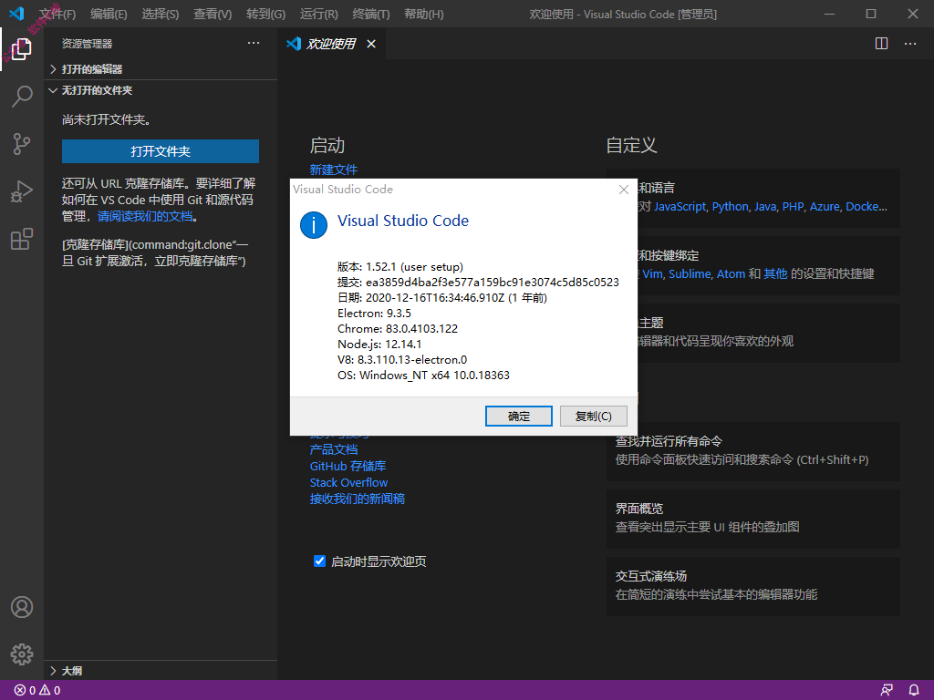The height and width of the screenshot is (700, 934).
Task: Open the 终端(T) menu
Action: click(371, 14)
